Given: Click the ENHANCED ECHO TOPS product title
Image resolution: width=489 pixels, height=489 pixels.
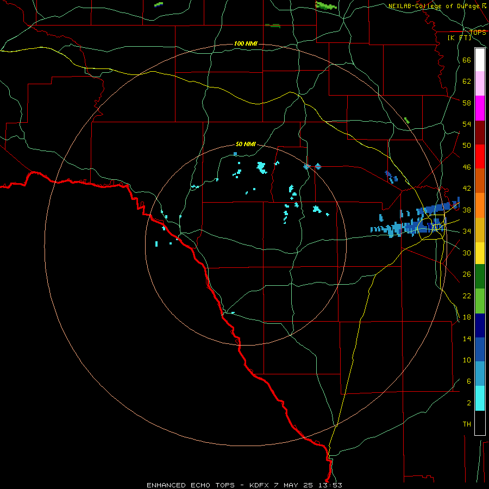Looking at the screenshot, I should [191, 485].
